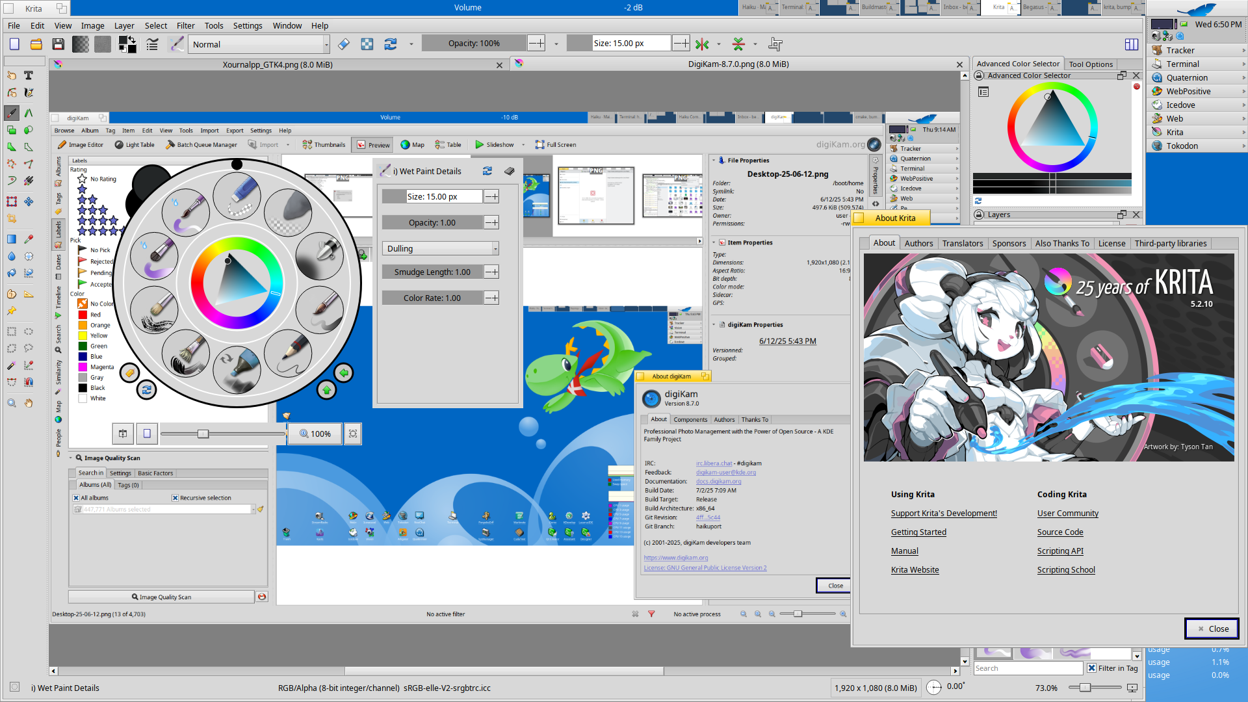This screenshot has height=702, width=1248.
Task: Expand the Tracker submenu in Deskbar
Action: [1243, 50]
